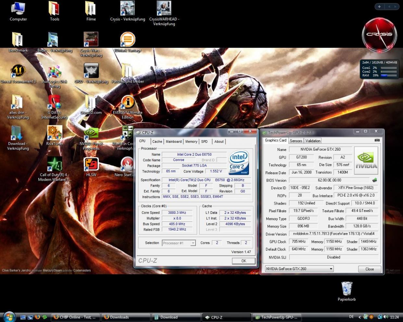The width and height of the screenshot is (403, 322).
Task: Switch to Cache tab in CPU-Z
Action: click(157, 142)
